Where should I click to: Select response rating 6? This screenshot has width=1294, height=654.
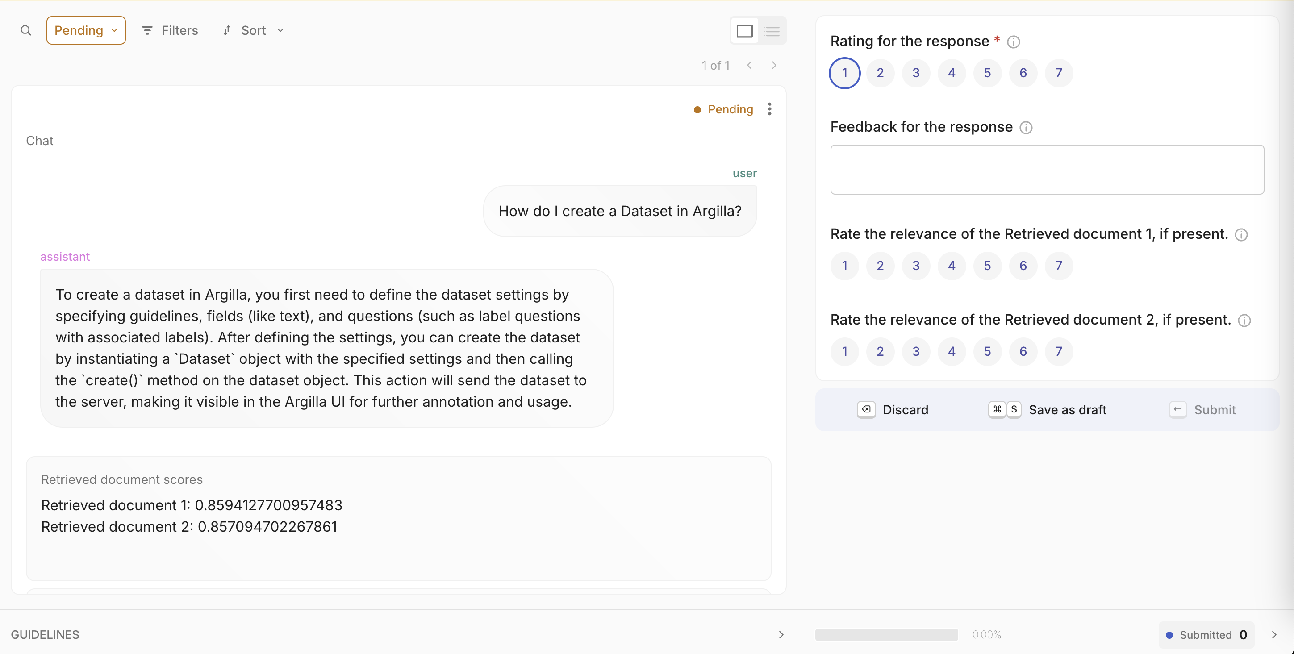pos(1023,73)
